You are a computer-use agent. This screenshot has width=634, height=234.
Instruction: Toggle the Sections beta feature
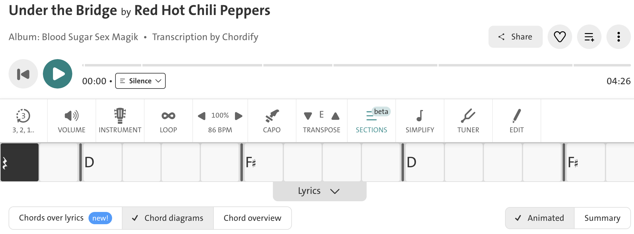[x=372, y=121]
